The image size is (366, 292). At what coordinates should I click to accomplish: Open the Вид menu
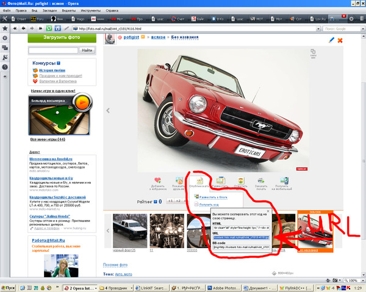click(x=34, y=10)
